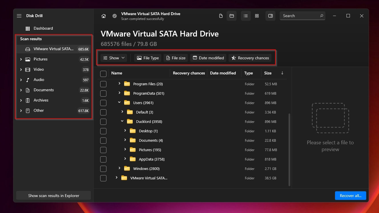Click the Default (3) folder name
The image size is (379, 213).
click(x=144, y=112)
